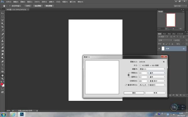Select the Eraser tool

tap(3, 47)
